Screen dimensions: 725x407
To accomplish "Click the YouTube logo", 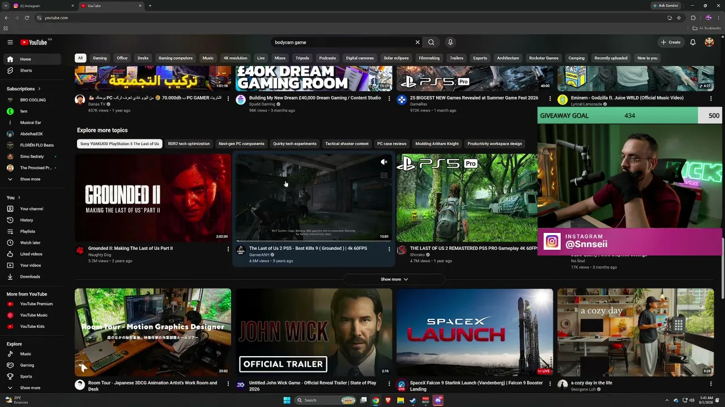I will (x=34, y=42).
